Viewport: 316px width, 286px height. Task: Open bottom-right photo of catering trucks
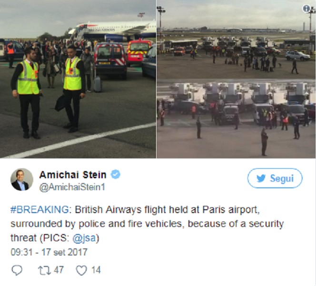(x=236, y=119)
